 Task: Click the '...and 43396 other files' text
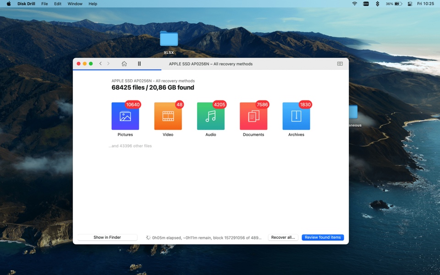[130, 146]
